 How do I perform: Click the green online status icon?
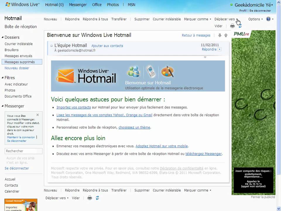pyautogui.click(x=231, y=5)
